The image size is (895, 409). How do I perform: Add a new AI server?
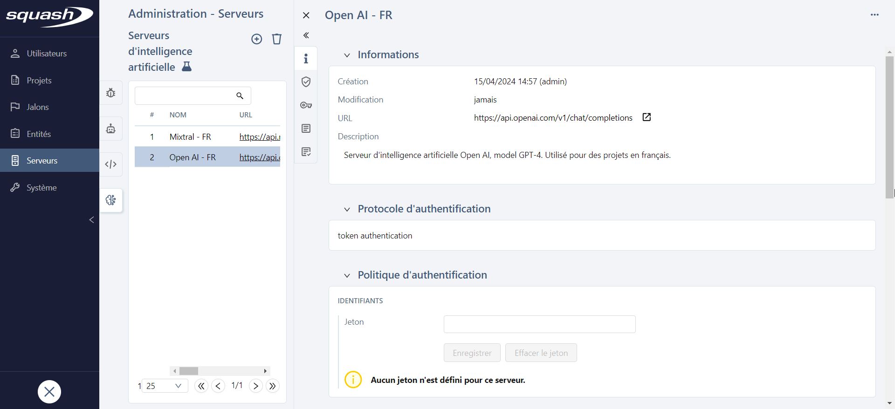[256, 39]
